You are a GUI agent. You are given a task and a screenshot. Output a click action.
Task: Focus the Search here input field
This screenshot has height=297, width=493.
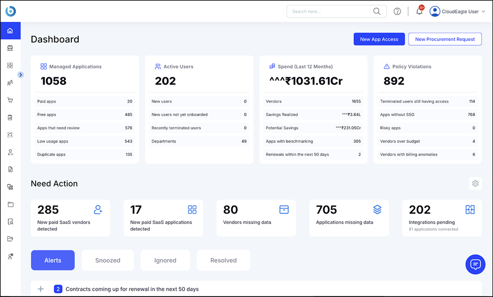coord(330,11)
